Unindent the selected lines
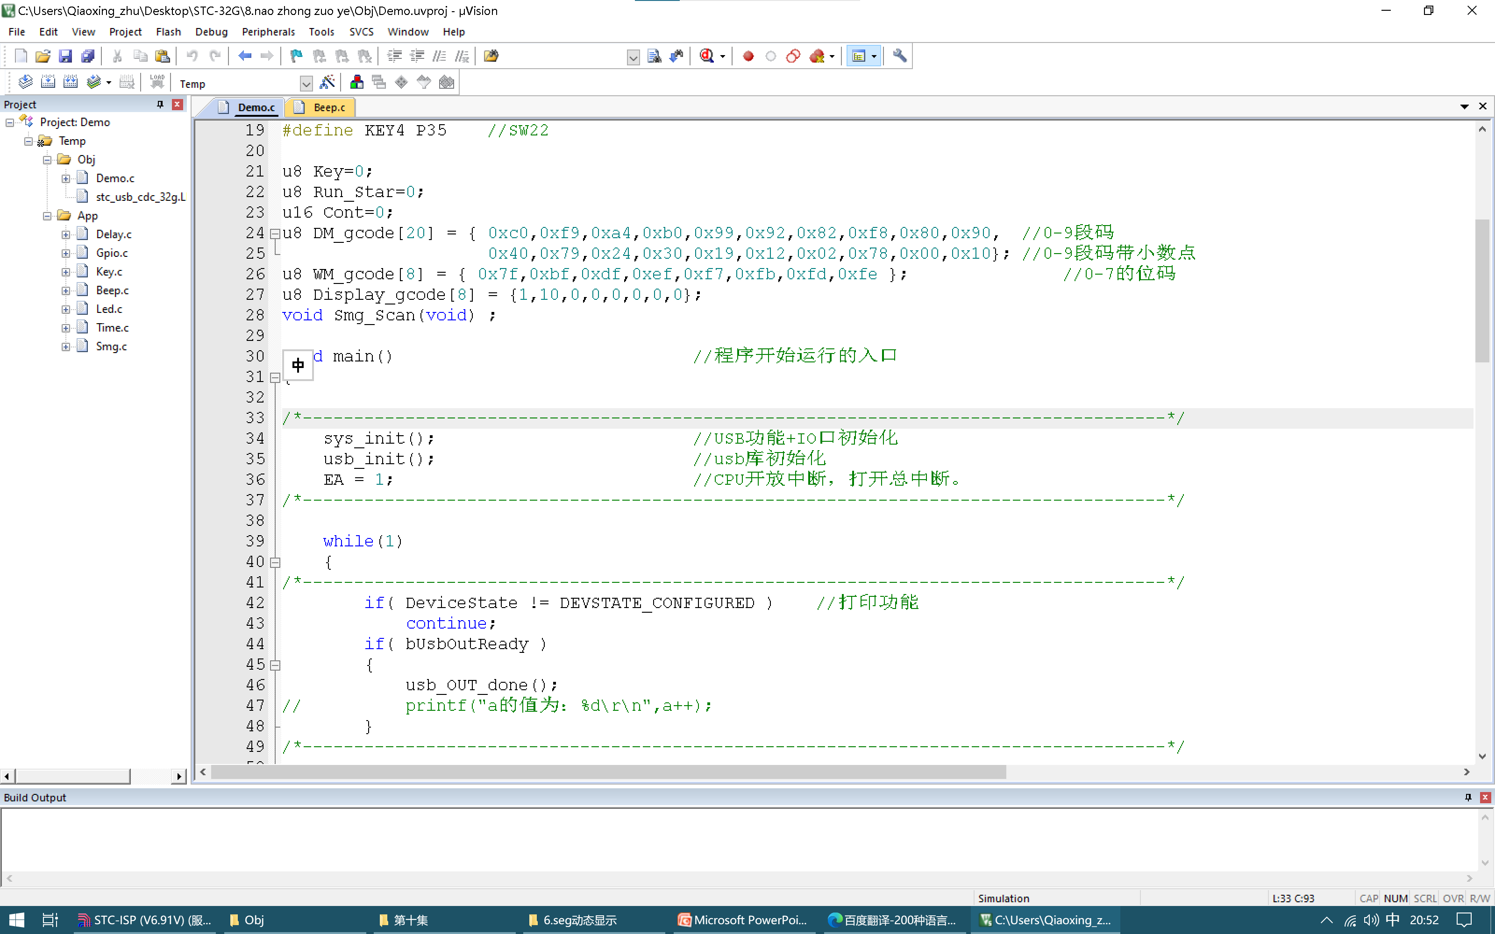The image size is (1495, 934). click(418, 56)
